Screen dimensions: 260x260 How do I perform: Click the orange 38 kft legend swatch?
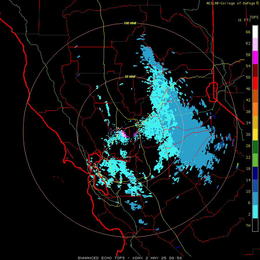pyautogui.click(x=255, y=109)
